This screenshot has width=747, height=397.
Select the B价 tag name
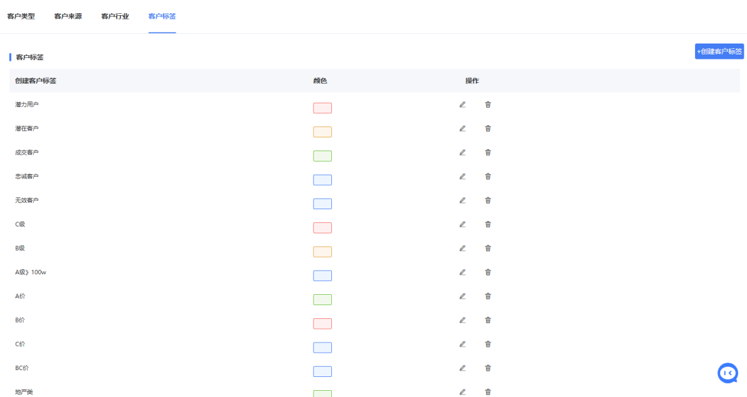20,320
